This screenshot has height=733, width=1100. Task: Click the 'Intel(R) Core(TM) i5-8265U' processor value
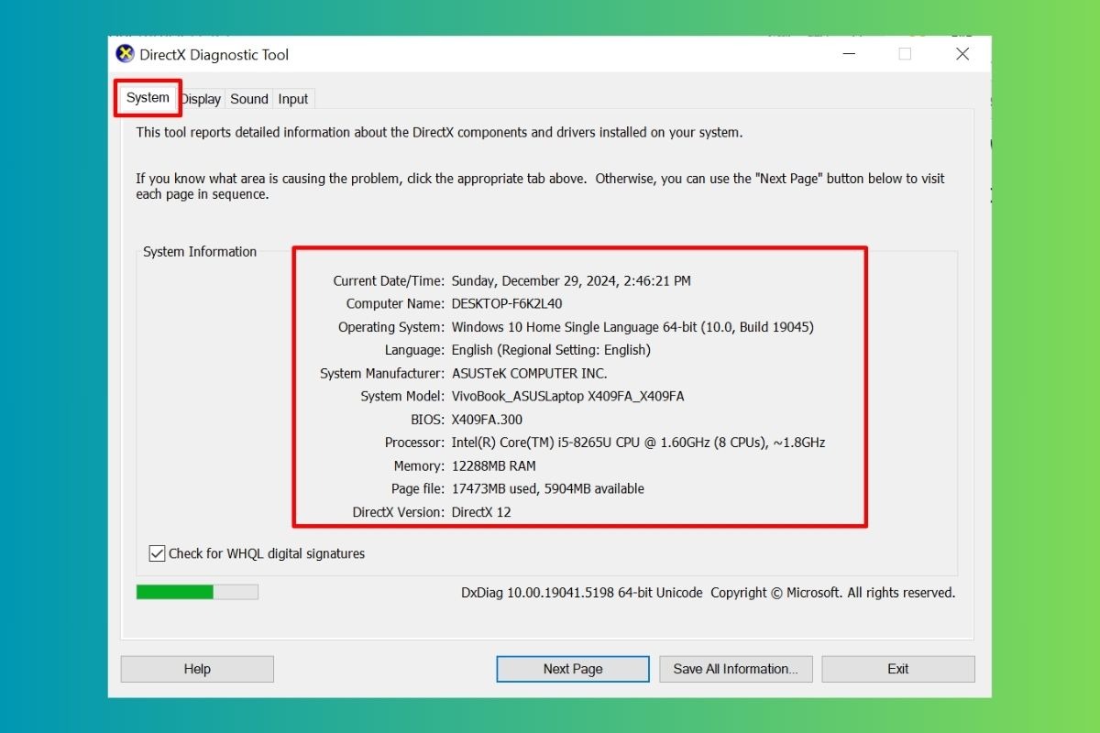tap(638, 443)
